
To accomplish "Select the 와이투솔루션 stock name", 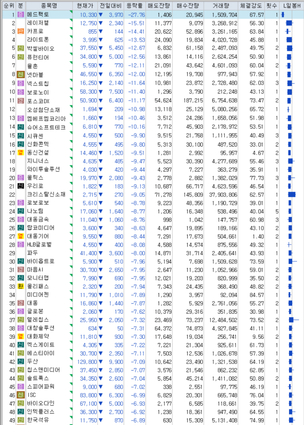I will tap(44, 170).
